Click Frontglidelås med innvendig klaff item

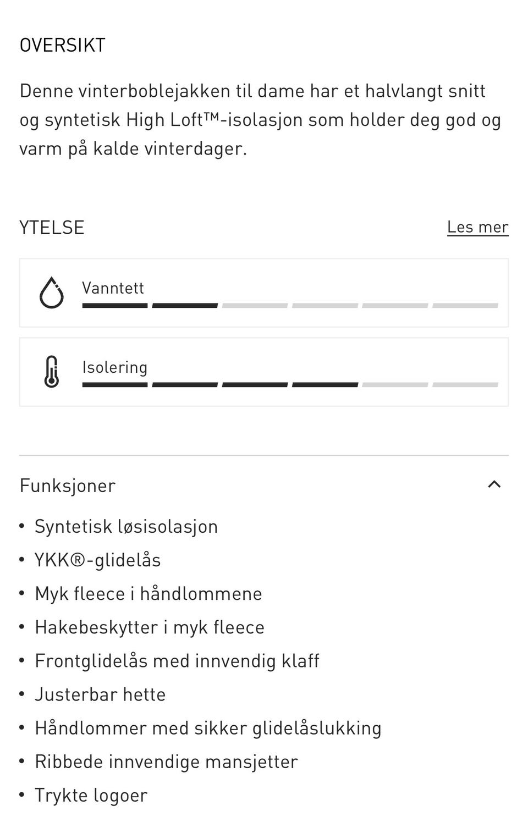click(x=177, y=660)
